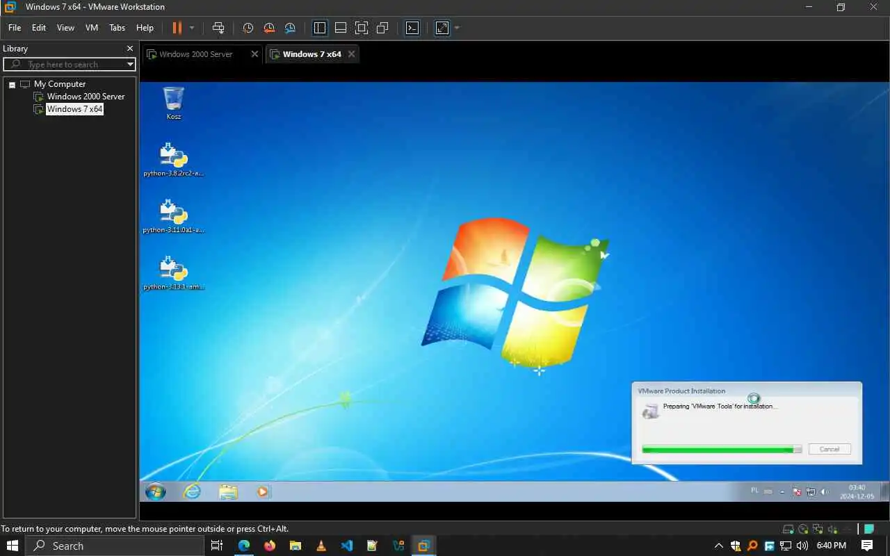Open the Library search dropdown arrow
This screenshot has height=556, width=890.
tap(130, 64)
